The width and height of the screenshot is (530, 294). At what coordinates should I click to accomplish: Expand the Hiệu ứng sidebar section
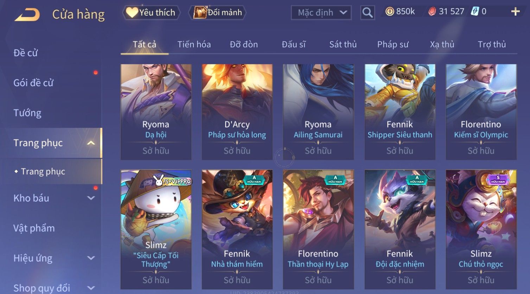tap(91, 258)
